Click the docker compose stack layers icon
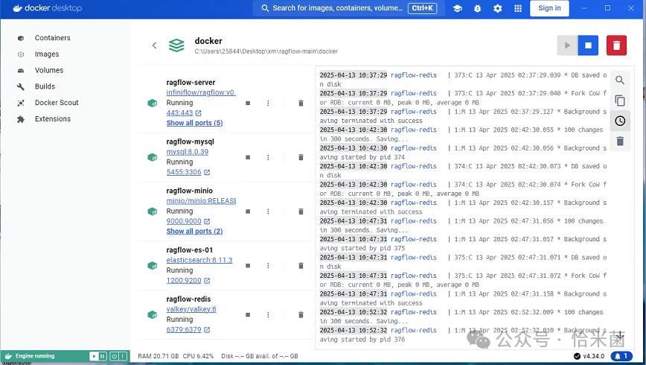This screenshot has width=646, height=365. click(176, 45)
